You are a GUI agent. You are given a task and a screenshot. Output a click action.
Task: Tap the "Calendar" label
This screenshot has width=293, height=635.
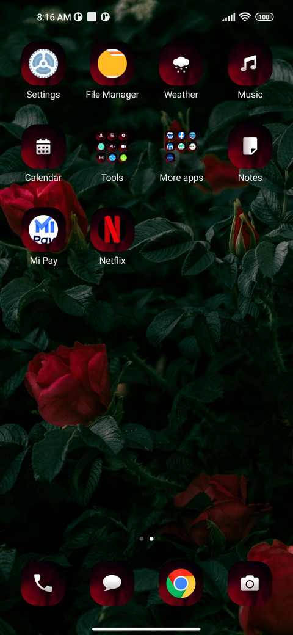pos(43,178)
